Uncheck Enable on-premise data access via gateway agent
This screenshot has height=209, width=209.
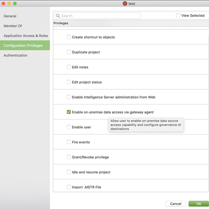point(69,112)
